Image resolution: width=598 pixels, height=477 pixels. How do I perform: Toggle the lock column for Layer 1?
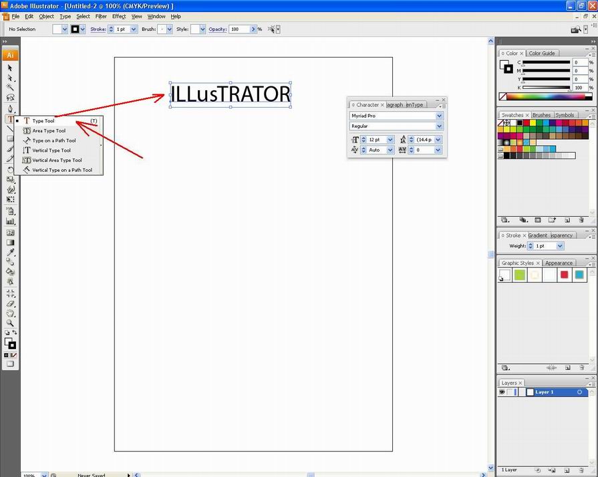pos(510,392)
